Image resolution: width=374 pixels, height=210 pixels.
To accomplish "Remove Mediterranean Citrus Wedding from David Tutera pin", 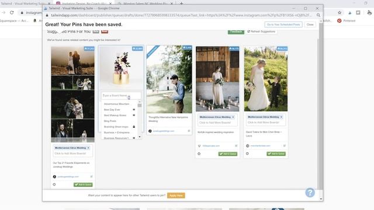I will 281,117.
